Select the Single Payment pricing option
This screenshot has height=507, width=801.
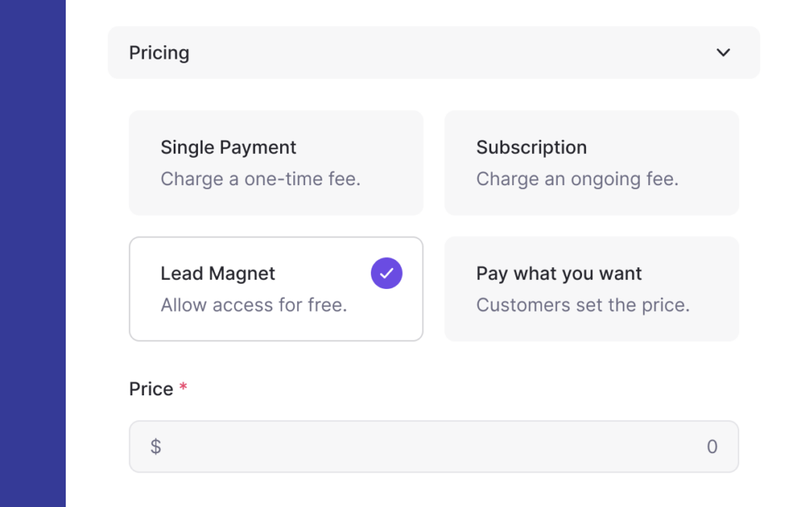click(276, 162)
